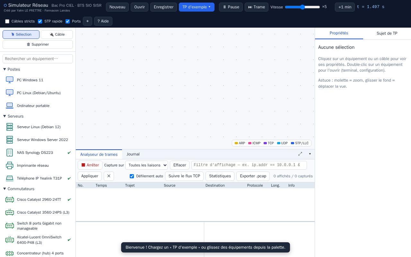Toggle the STP rapide checkbox
The image size is (411, 257).
[40, 21]
